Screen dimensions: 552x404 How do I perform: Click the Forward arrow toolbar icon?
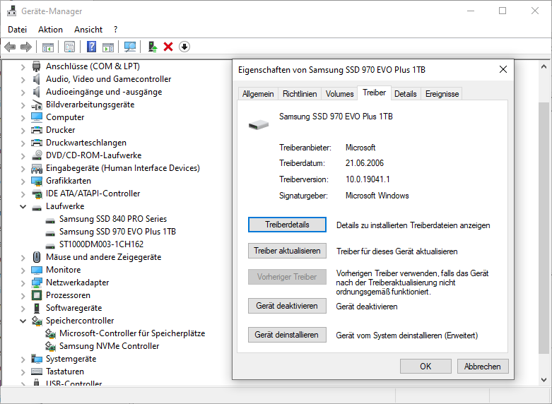tap(26, 47)
